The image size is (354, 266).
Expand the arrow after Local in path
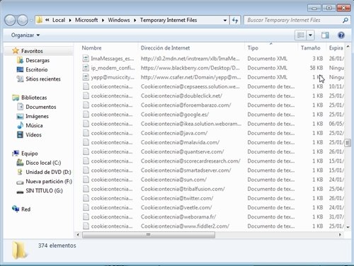[70, 21]
